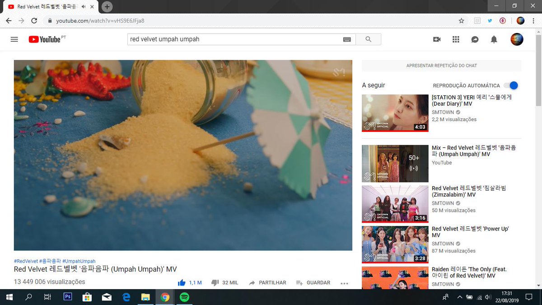Open the messages share bubble icon

click(475, 39)
